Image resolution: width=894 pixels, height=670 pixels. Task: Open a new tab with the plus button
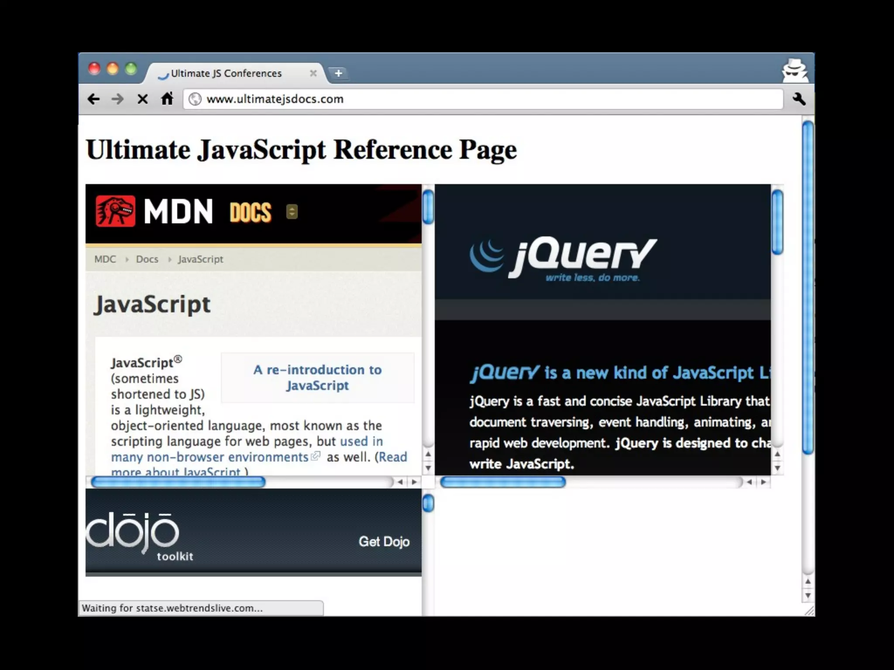click(338, 73)
